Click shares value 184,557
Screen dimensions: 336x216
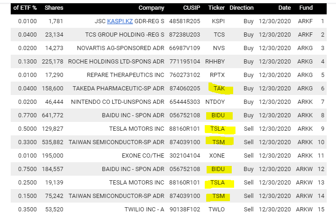53,169
